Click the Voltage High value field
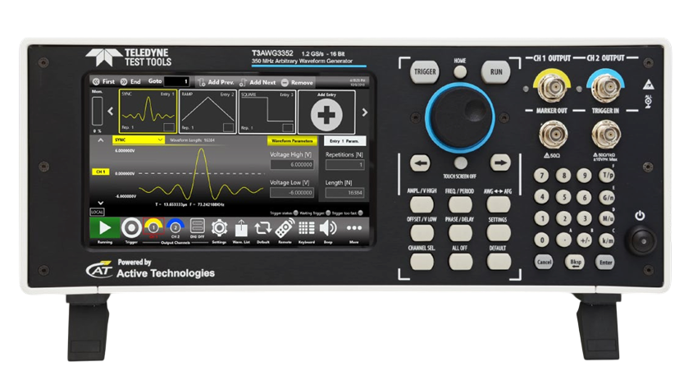The width and height of the screenshot is (693, 380). click(x=293, y=165)
